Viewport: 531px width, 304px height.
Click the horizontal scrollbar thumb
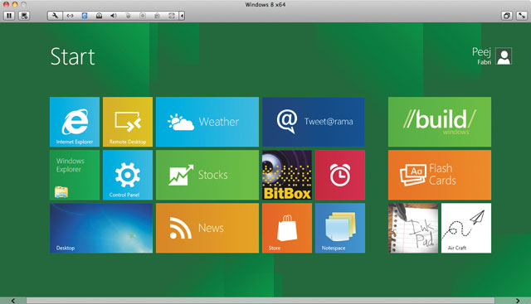(261, 301)
